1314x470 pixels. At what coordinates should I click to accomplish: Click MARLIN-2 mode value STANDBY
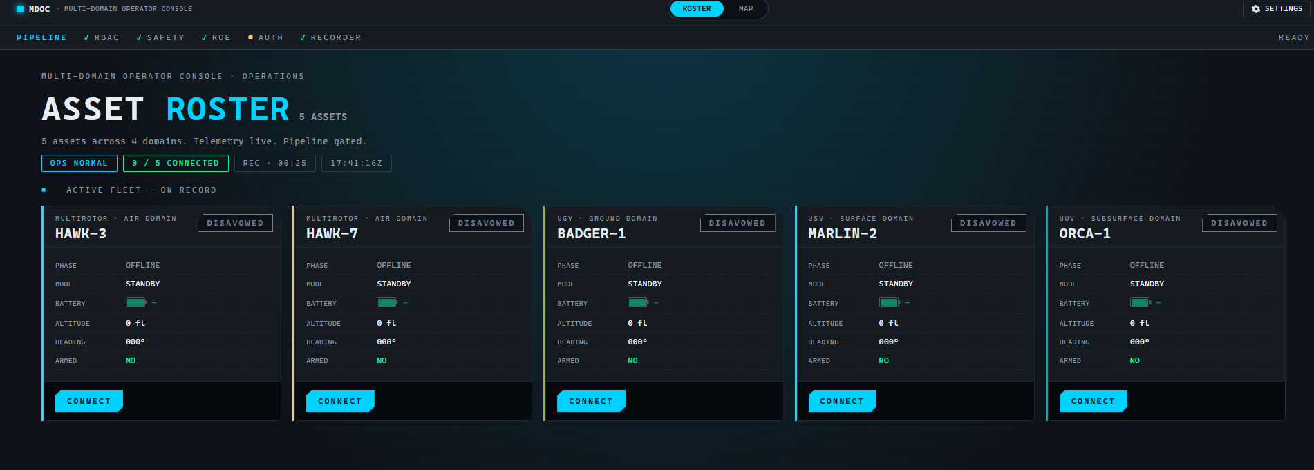(896, 284)
